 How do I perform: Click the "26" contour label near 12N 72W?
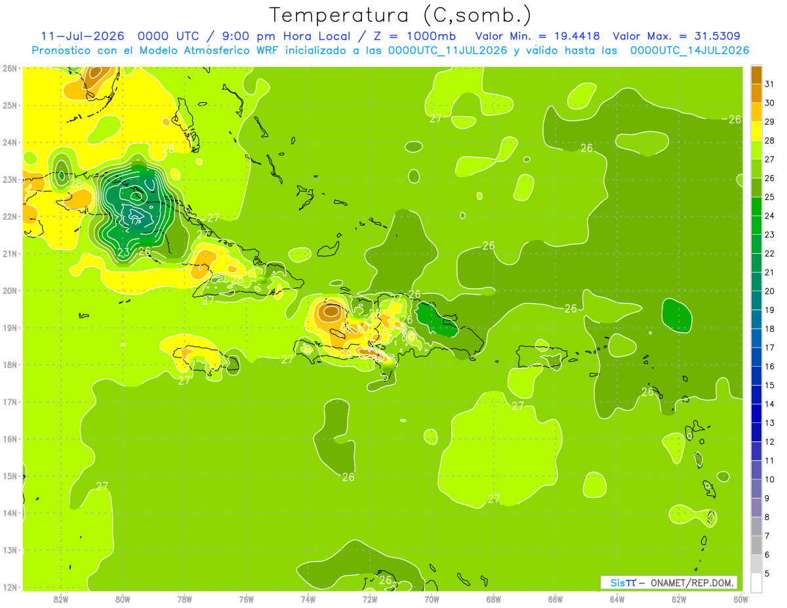(386, 580)
